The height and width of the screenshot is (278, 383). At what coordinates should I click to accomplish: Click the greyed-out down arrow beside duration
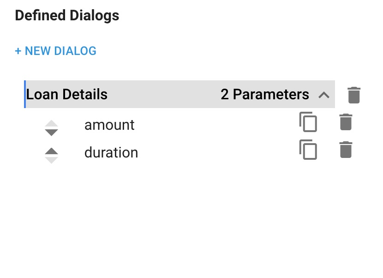[51, 160]
